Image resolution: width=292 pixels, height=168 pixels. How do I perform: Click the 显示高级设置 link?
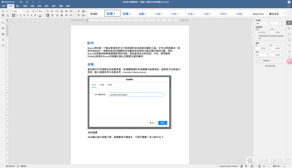[270, 66]
